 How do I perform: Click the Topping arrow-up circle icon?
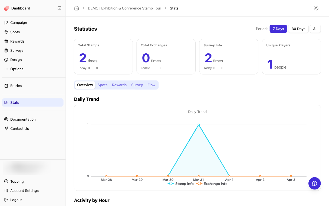click(x=6, y=181)
